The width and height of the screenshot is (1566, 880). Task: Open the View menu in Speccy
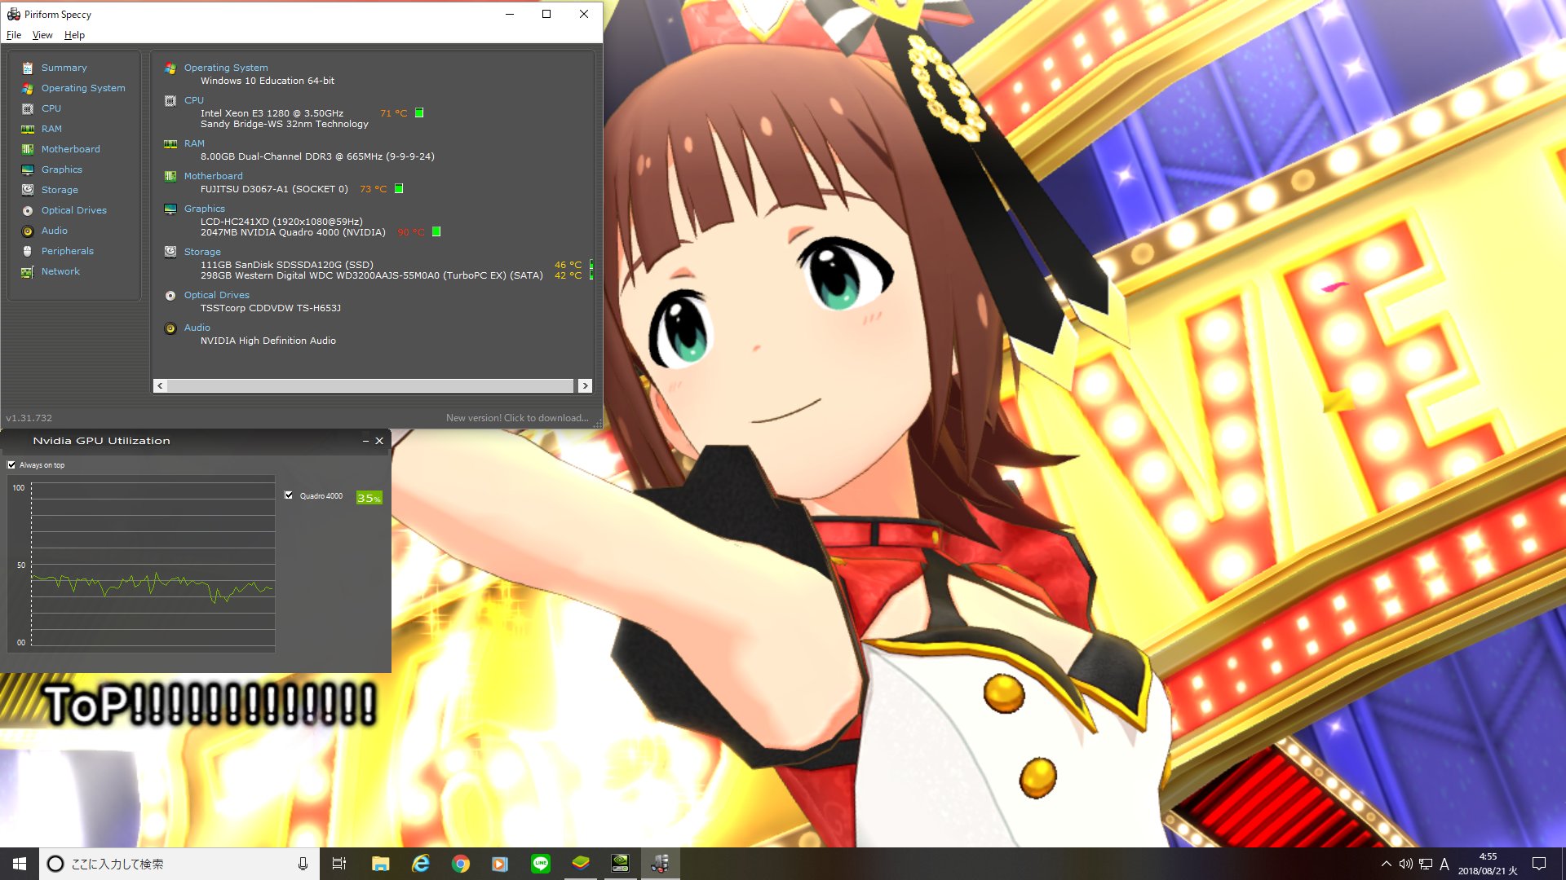[42, 34]
